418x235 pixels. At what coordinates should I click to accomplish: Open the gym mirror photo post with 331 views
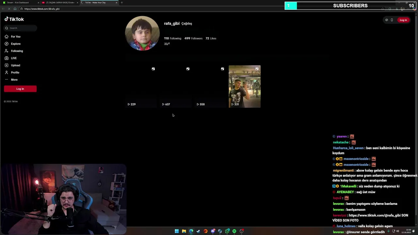click(x=245, y=86)
